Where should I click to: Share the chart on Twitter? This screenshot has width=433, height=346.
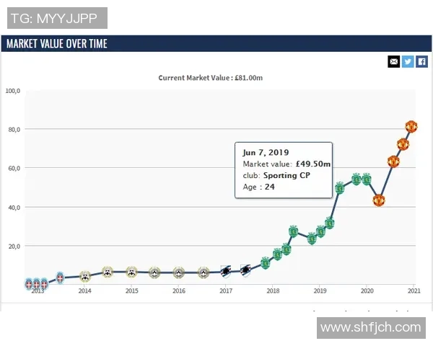[x=408, y=61]
